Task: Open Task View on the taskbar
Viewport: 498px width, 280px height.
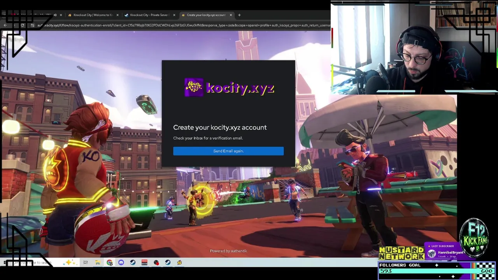Action: click(x=86, y=262)
